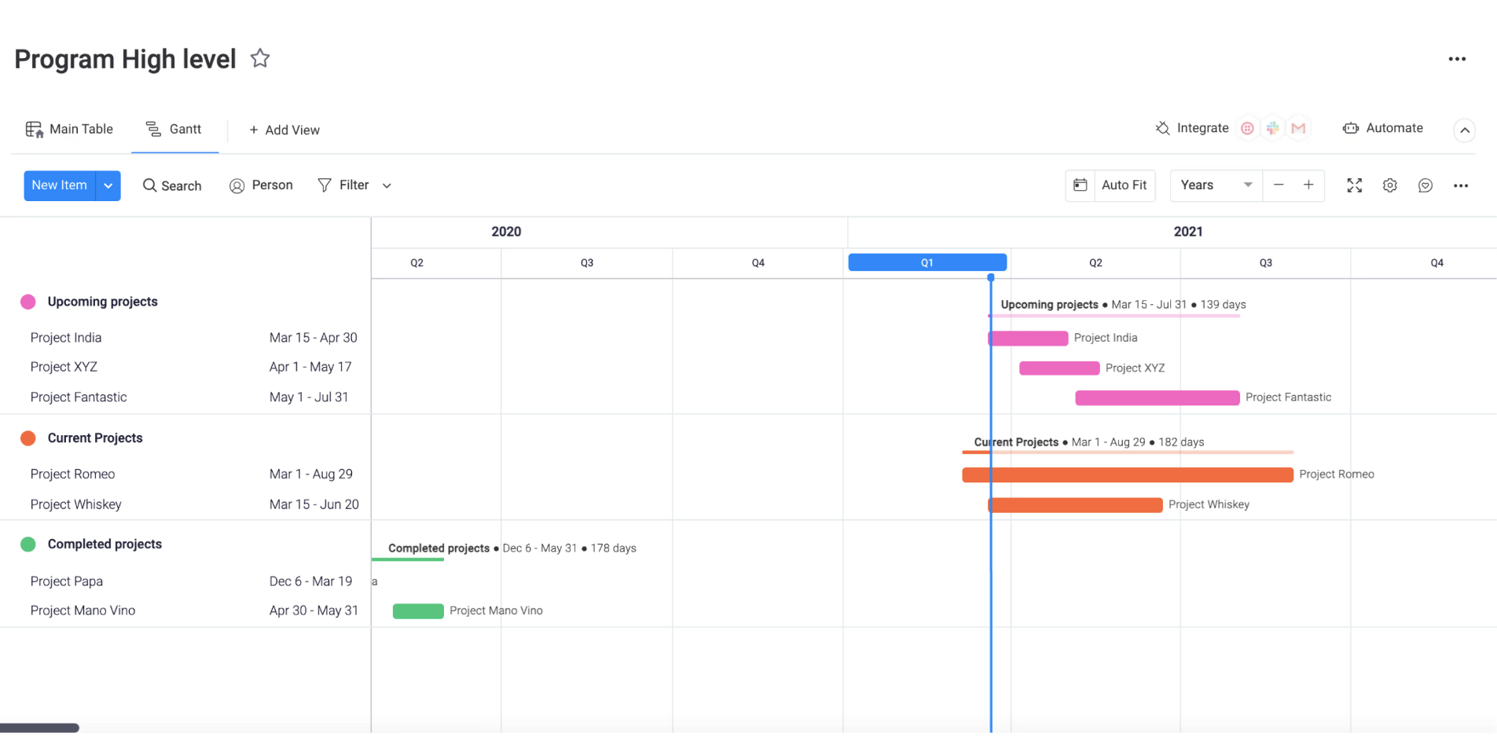Viewport: 1497px width, 744px height.
Task: Filter items by Person
Action: [x=261, y=185]
